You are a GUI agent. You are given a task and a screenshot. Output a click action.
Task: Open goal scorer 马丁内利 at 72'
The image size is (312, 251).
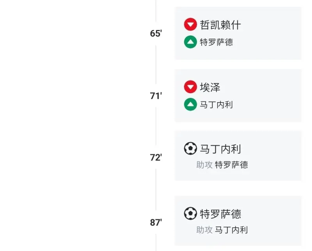(x=220, y=148)
